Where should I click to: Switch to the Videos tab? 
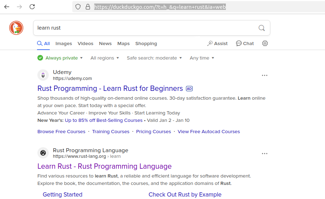85,43
